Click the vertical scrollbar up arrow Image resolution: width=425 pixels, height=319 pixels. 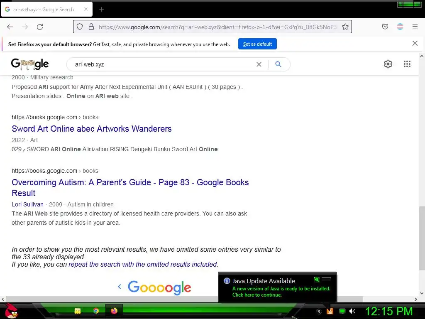point(422,56)
